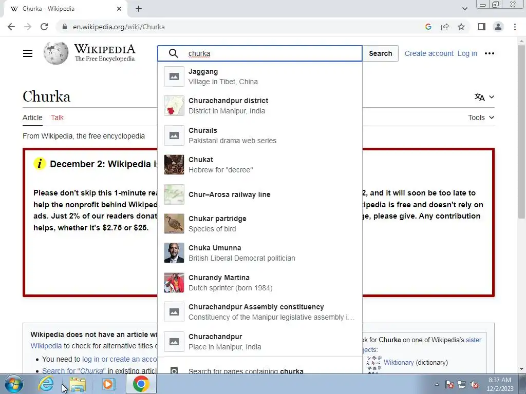Reload the page with the refresh icon

pyautogui.click(x=44, y=27)
